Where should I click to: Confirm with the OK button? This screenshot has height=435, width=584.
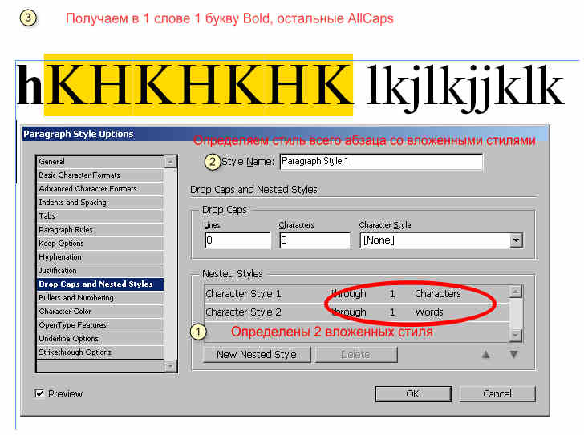(x=413, y=393)
